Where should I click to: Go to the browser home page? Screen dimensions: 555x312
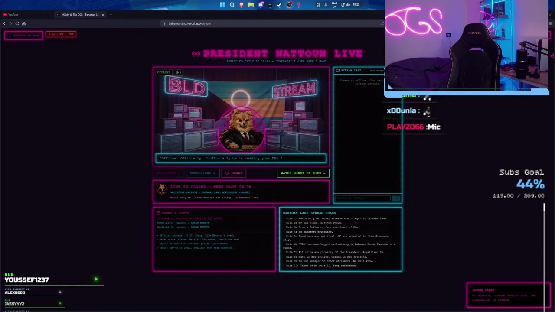(24, 23)
